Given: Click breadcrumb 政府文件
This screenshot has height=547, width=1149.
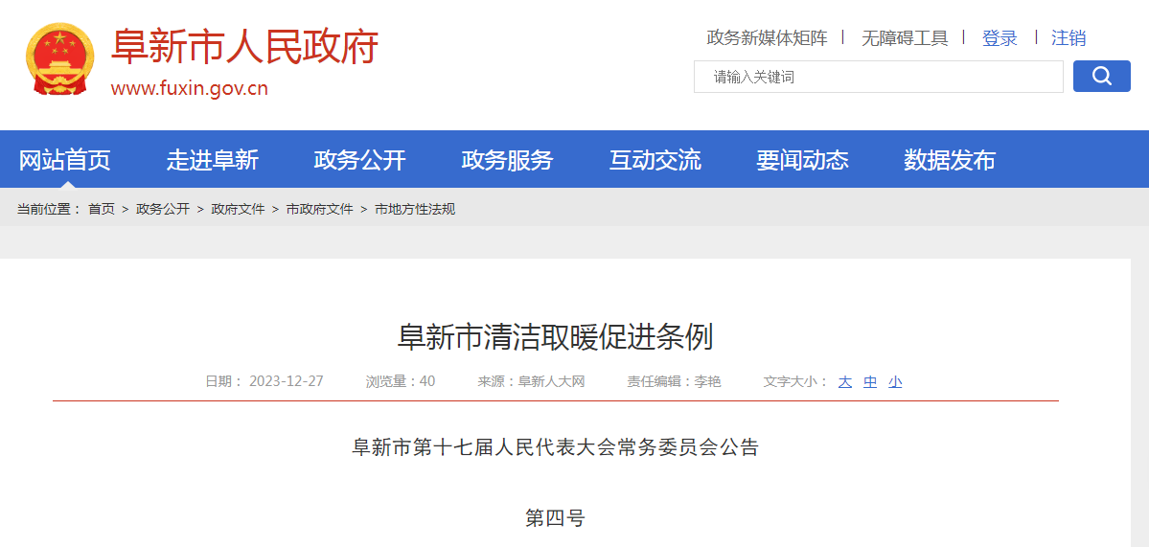Looking at the screenshot, I should pyautogui.click(x=238, y=210).
